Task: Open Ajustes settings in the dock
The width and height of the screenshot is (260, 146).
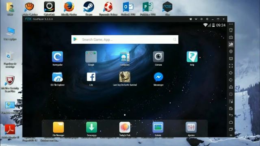Action: pos(191,127)
